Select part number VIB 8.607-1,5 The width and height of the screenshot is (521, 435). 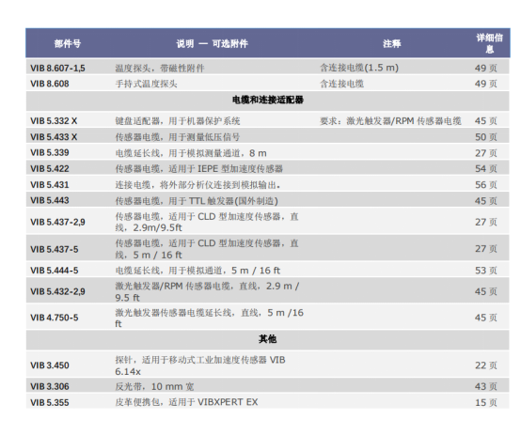click(57, 68)
